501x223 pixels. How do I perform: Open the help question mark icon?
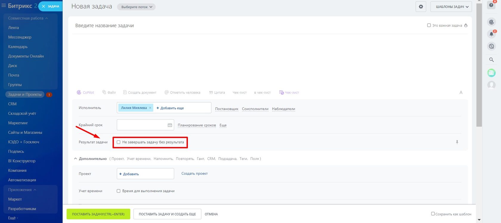(491, 5)
